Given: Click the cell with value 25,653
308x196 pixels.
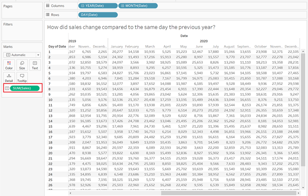Looking at the screenshot, I should [x=197, y=62].
